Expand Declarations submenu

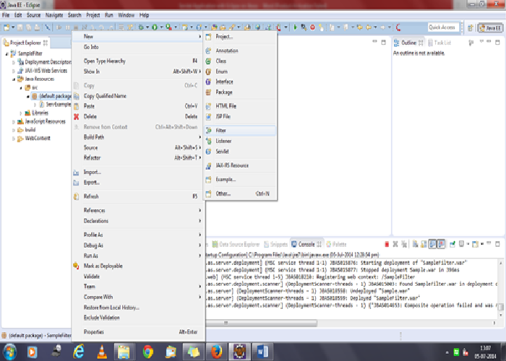(138, 221)
